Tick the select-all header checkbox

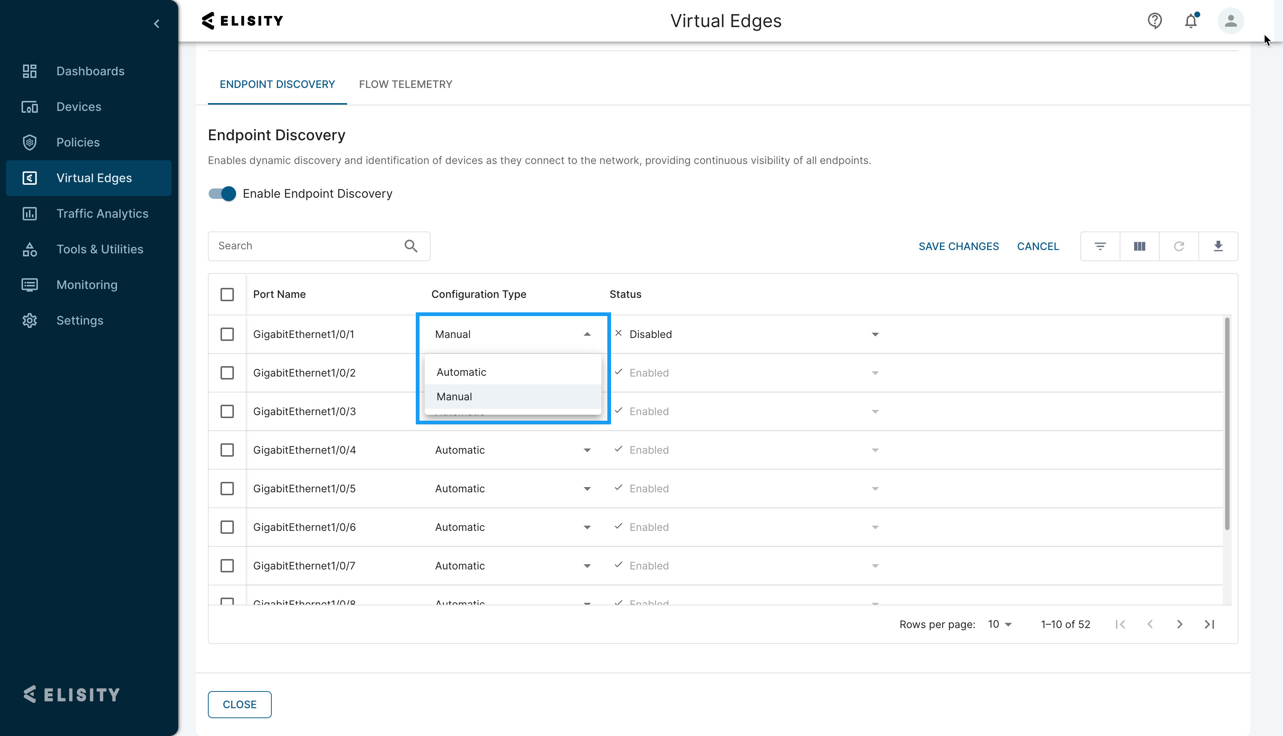click(x=227, y=294)
